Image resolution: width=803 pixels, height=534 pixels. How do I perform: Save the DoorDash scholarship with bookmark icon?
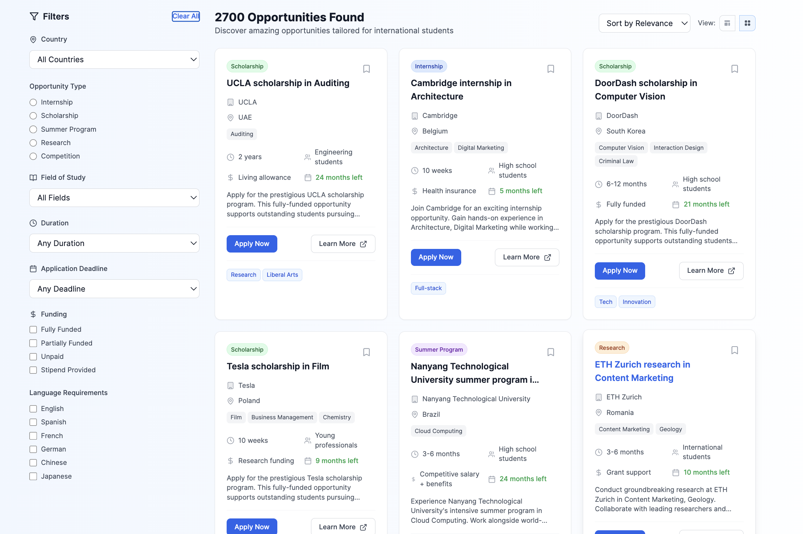pos(735,69)
